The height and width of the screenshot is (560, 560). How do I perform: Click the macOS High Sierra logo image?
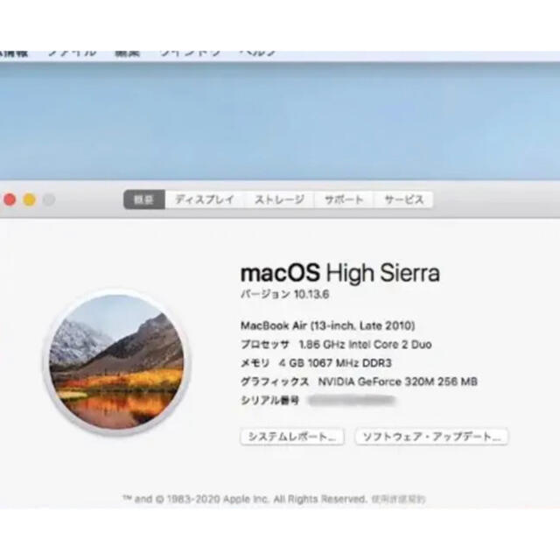116,362
